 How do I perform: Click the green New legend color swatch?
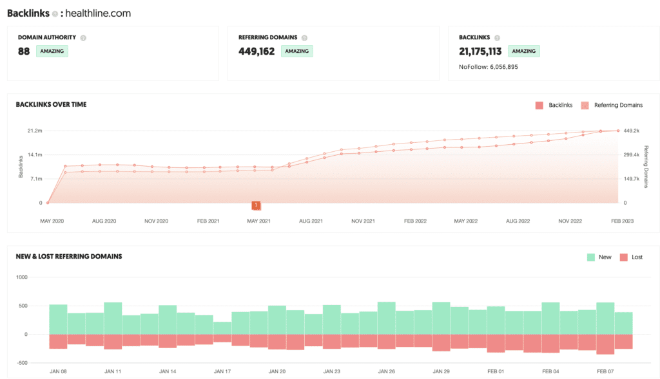point(591,257)
